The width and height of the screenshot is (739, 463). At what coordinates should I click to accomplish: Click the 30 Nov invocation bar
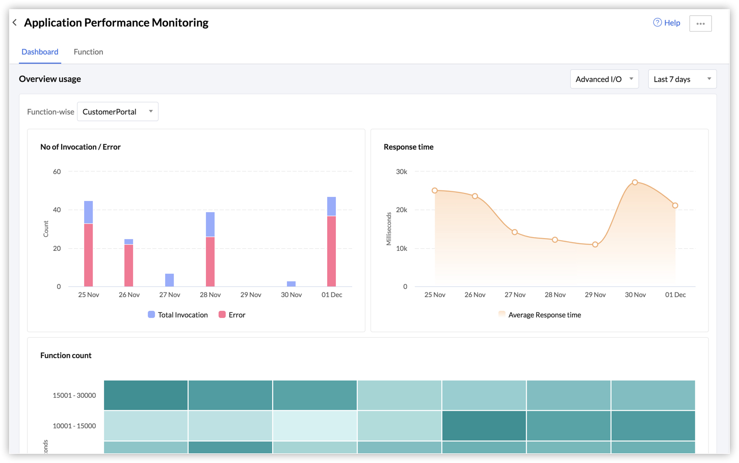291,284
